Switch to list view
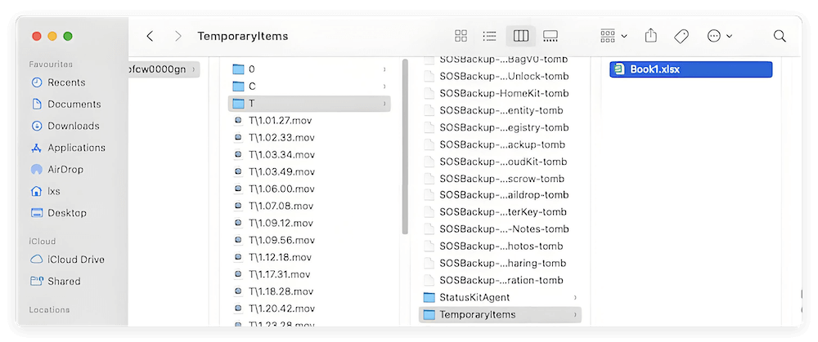 (489, 36)
